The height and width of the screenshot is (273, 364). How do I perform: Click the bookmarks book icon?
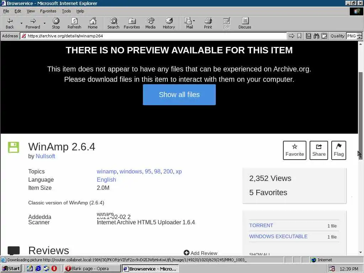pyautogui.click(x=308, y=36)
